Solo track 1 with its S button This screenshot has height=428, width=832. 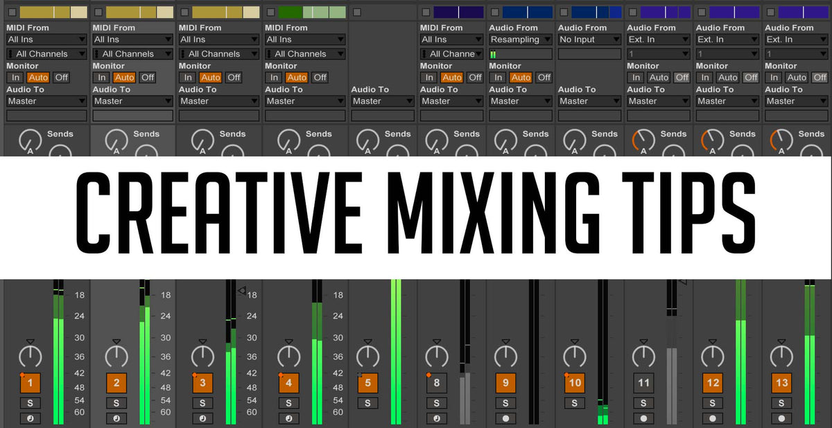click(30, 403)
